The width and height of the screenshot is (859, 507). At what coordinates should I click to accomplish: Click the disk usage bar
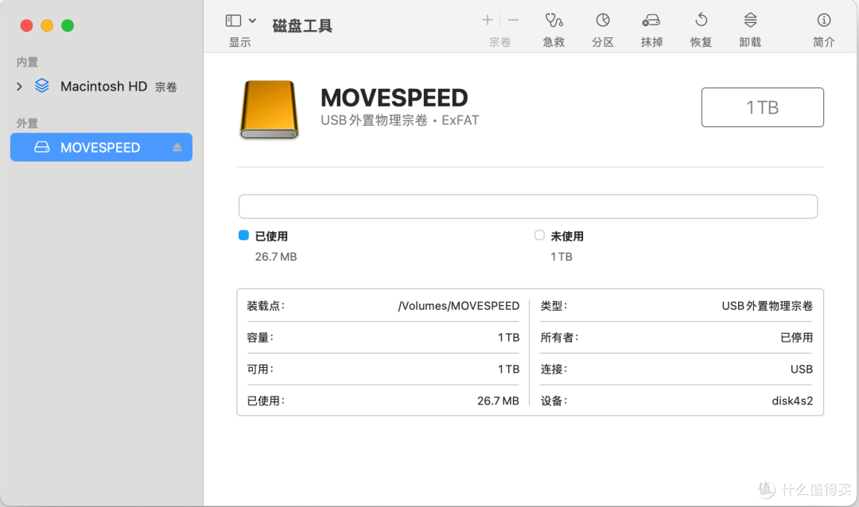coord(528,207)
